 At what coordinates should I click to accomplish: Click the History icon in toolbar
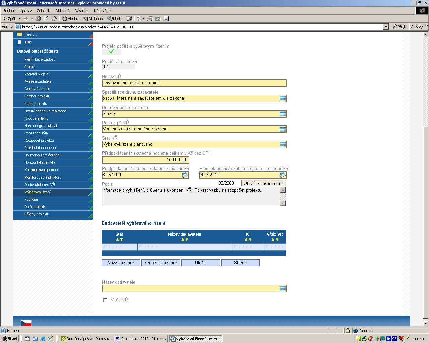129,19
